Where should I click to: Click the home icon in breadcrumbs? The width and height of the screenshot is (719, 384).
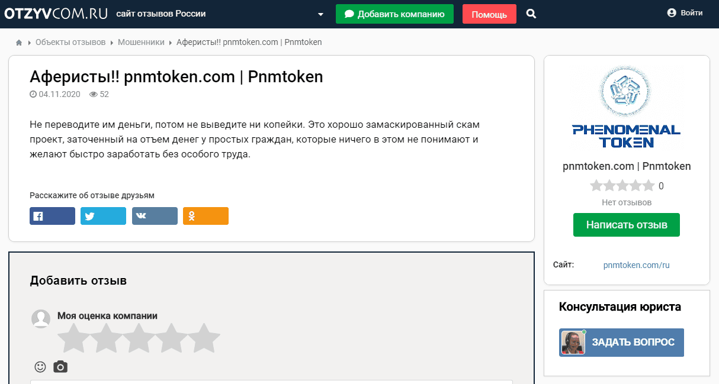point(19,43)
